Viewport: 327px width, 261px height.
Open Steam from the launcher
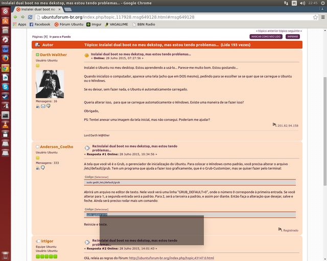(x=6, y=96)
